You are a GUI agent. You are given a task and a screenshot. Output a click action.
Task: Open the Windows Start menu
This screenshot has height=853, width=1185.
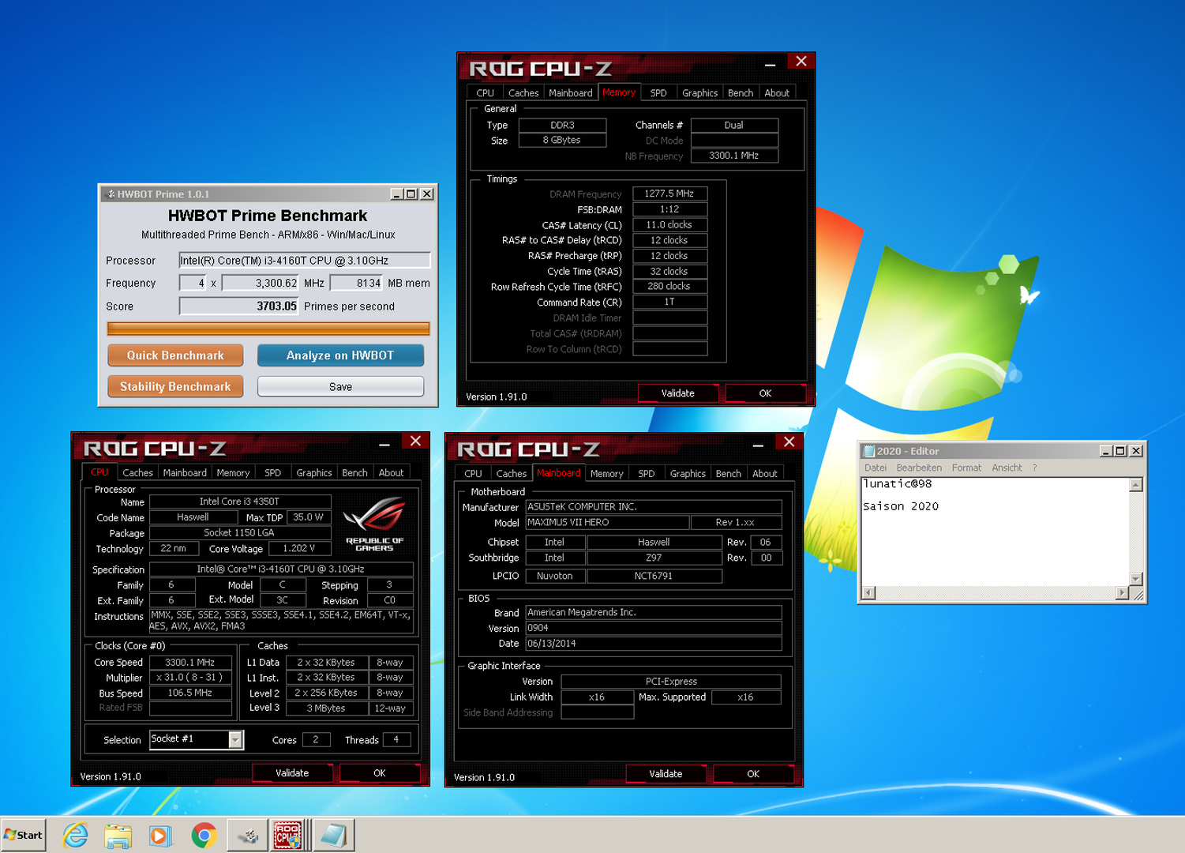pyautogui.click(x=24, y=835)
